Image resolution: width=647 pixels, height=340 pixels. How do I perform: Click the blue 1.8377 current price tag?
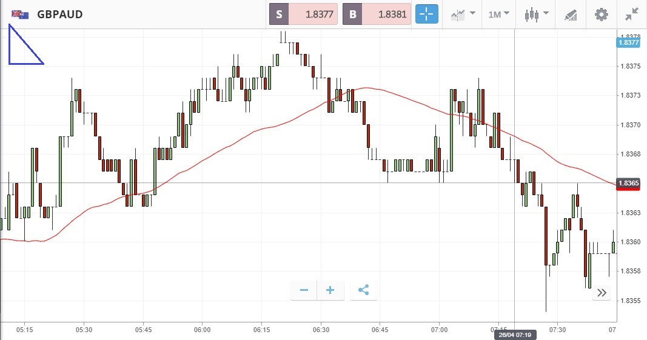pyautogui.click(x=628, y=42)
